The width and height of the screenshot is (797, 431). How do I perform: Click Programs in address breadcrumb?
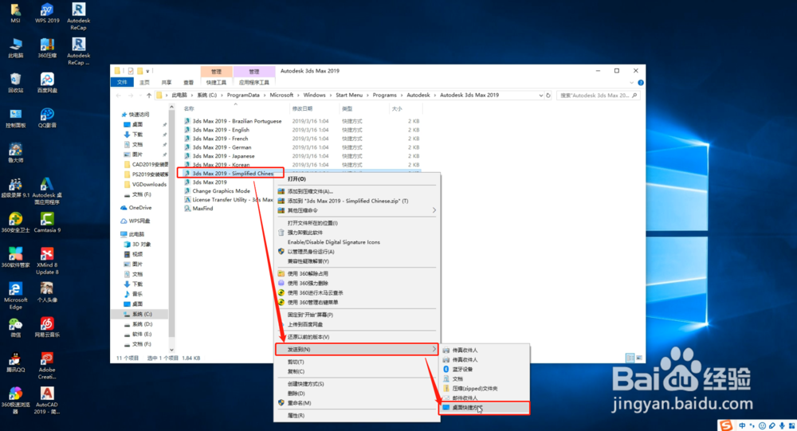pyautogui.click(x=384, y=95)
